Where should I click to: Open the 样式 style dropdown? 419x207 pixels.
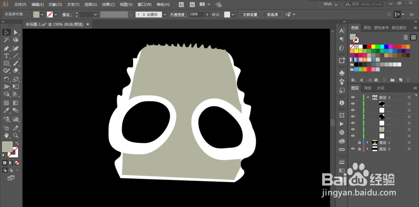coord(233,14)
